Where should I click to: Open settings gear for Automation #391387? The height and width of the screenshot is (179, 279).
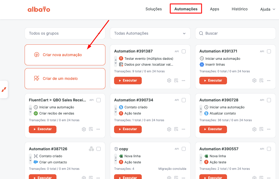coord(169,80)
